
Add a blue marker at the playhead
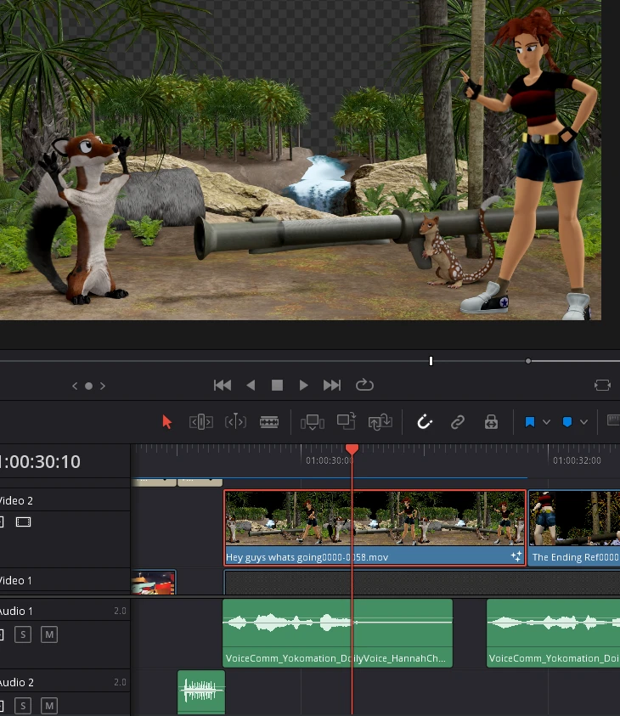coord(567,422)
